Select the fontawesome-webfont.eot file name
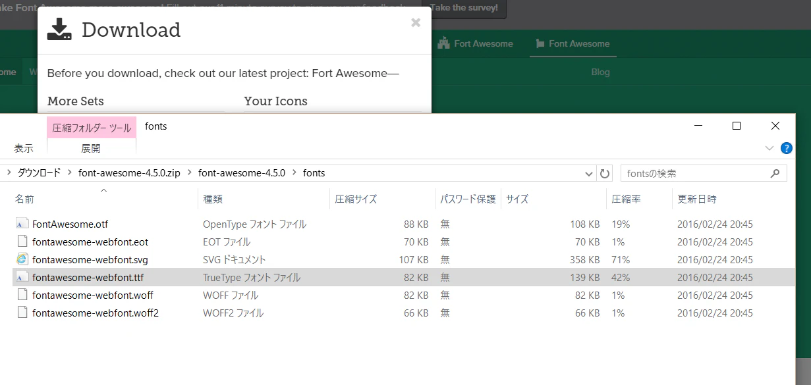The height and width of the screenshot is (385, 811). coord(90,242)
